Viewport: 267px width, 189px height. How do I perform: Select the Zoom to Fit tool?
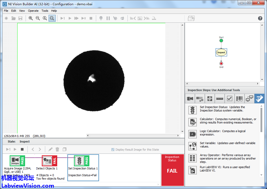point(52,18)
